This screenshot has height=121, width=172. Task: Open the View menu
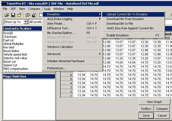pos(22,9)
